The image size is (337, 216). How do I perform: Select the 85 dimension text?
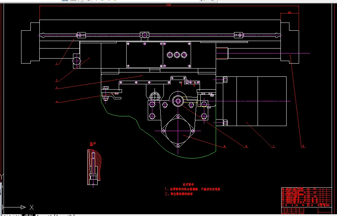click(289, 12)
